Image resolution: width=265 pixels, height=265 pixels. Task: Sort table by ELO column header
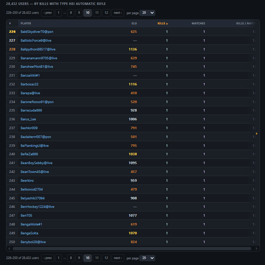click(x=134, y=23)
